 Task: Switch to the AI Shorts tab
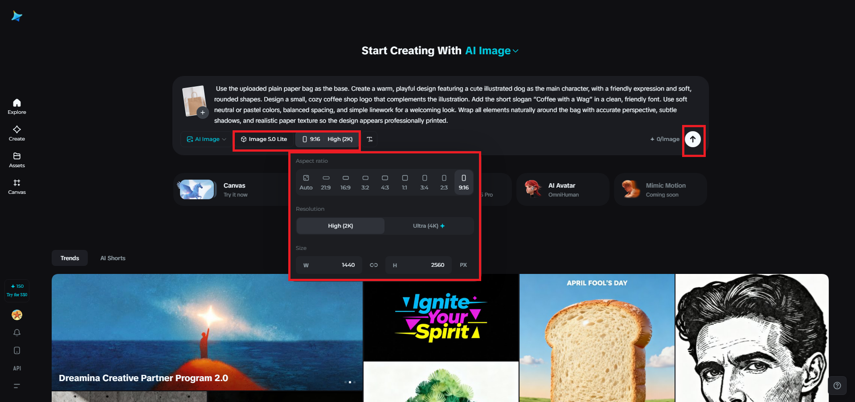113,258
